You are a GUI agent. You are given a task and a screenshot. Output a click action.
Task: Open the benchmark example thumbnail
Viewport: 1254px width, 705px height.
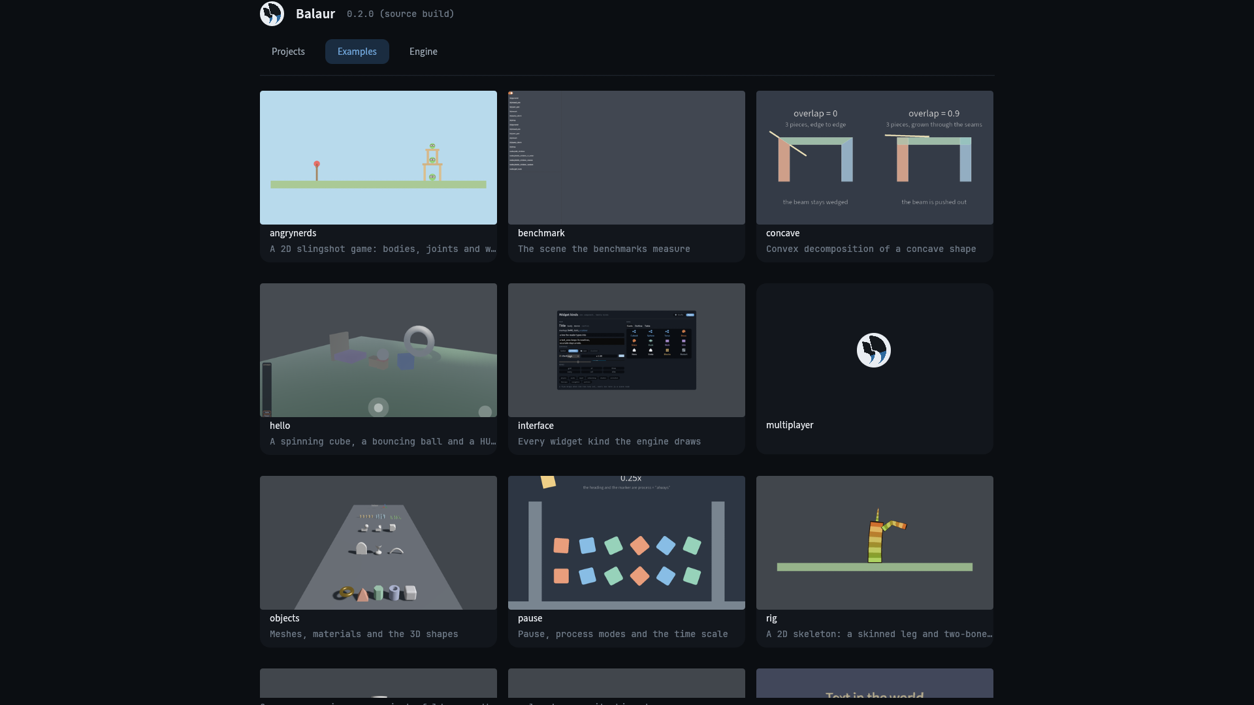point(626,157)
